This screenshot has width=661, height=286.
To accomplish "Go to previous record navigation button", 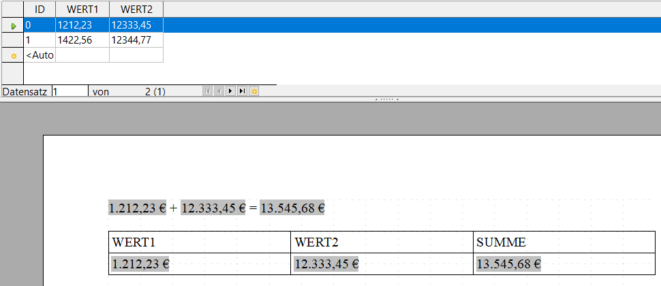I will [x=219, y=91].
